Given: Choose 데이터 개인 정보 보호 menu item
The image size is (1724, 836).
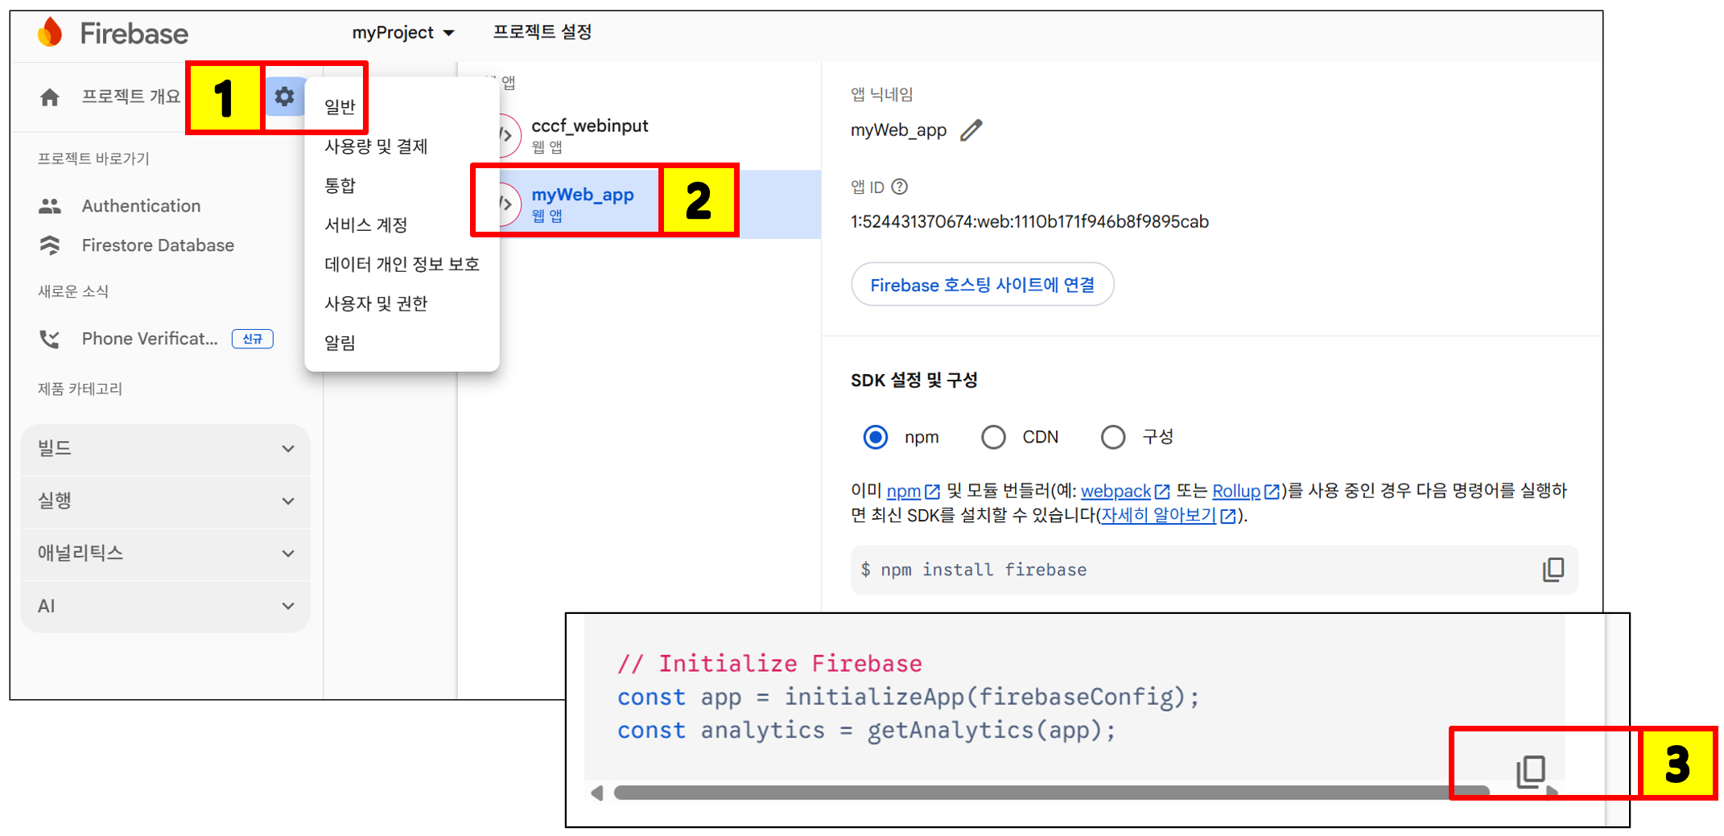Looking at the screenshot, I should click(402, 265).
